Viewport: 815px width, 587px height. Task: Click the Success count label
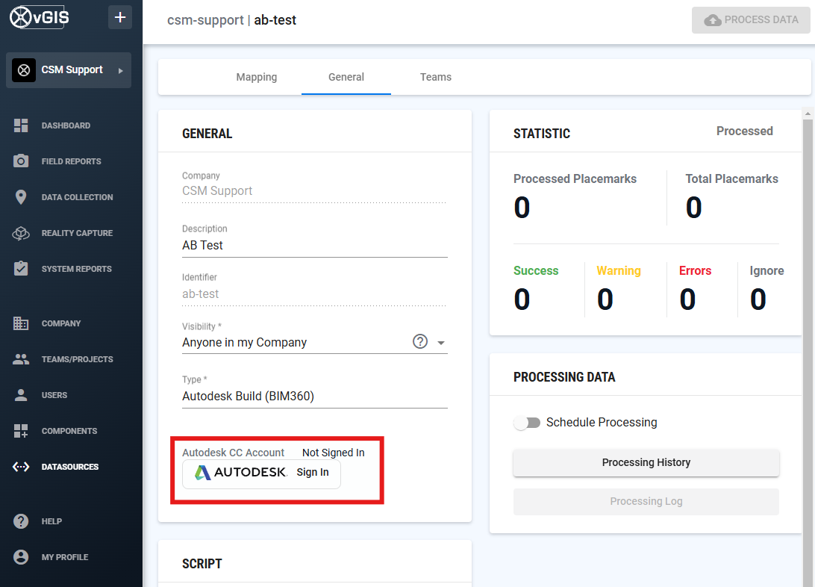[x=536, y=271]
